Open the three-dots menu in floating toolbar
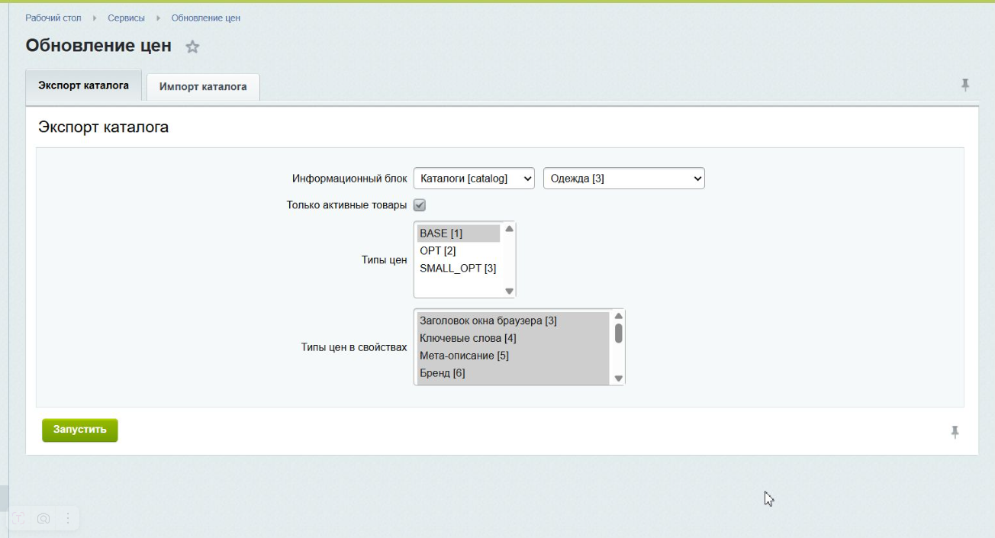 [66, 518]
